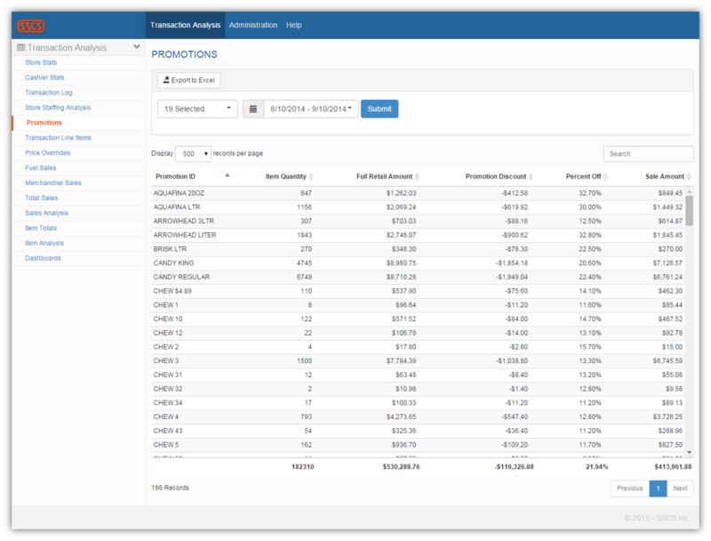Viewport: 711px width, 541px height.
Task: Sort table by Percent Off arrows
Action: (605, 176)
